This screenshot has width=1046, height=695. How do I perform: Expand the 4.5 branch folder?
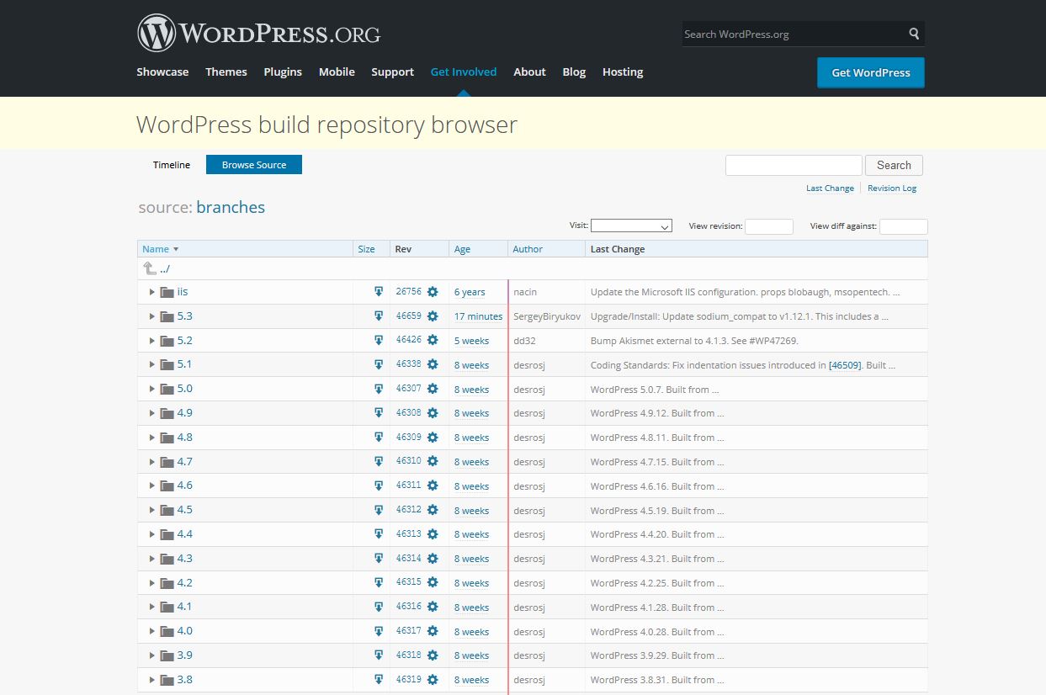[x=152, y=510]
